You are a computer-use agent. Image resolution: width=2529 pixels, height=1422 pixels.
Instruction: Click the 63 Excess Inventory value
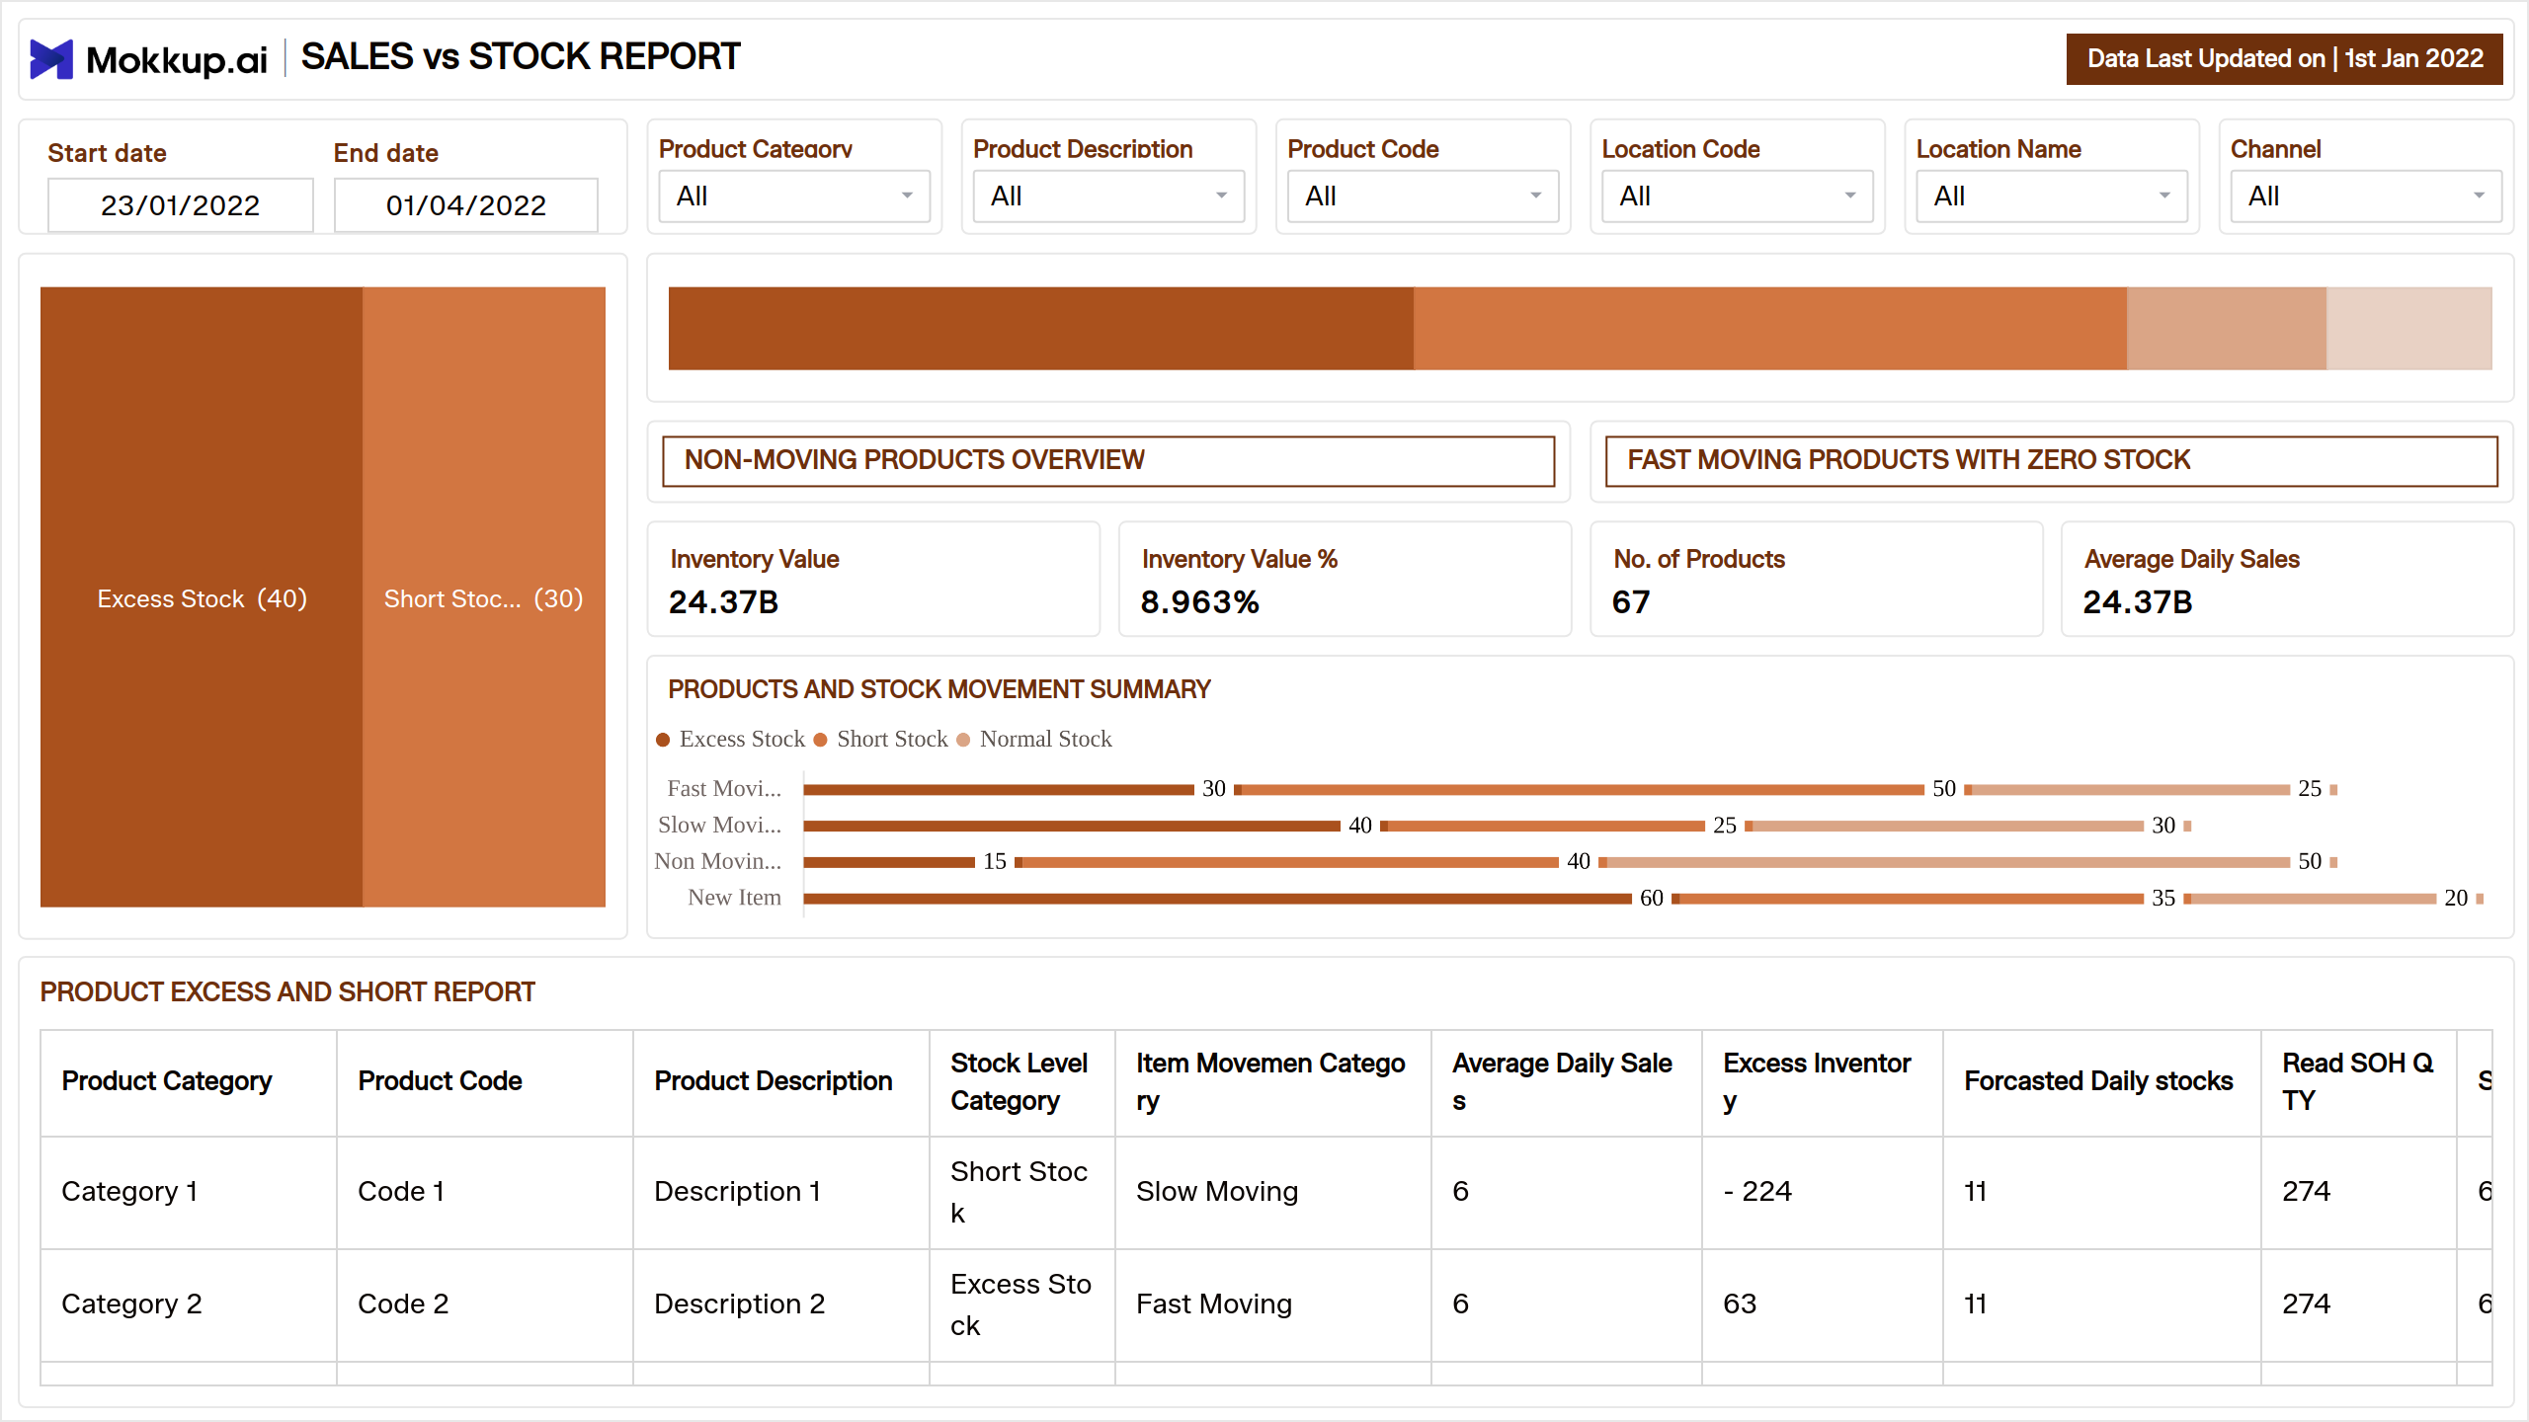coord(1740,1304)
